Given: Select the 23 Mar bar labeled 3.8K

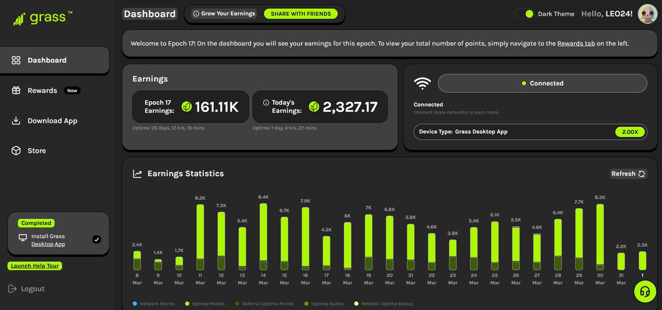Looking at the screenshot, I should 452,254.
